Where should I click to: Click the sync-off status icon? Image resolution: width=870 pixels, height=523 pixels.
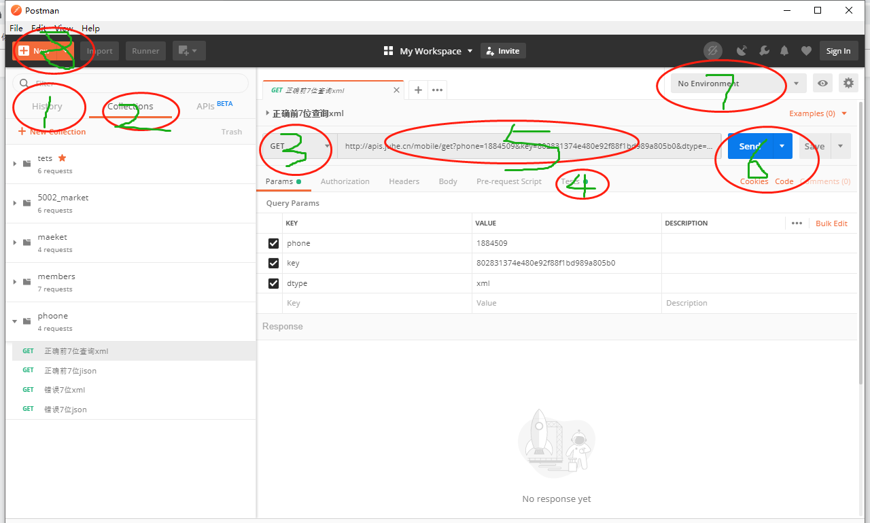(712, 51)
